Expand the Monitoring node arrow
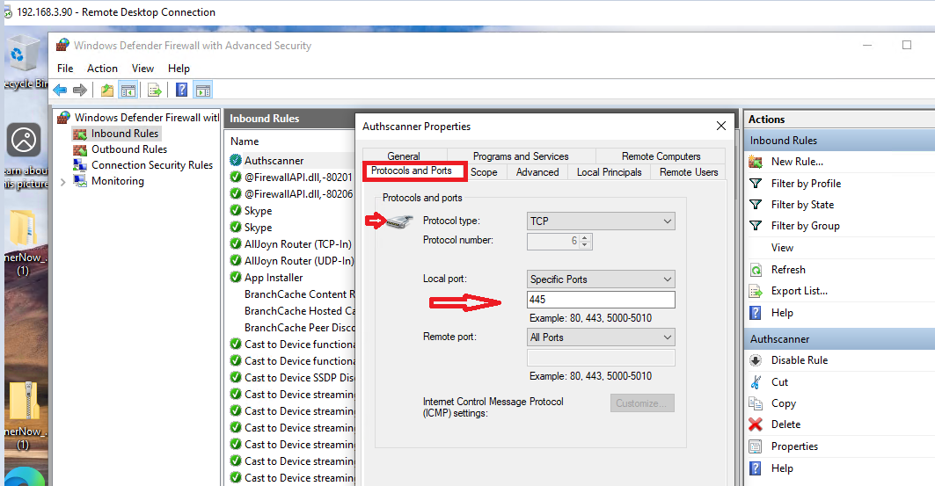Image resolution: width=935 pixels, height=486 pixels. click(x=63, y=182)
